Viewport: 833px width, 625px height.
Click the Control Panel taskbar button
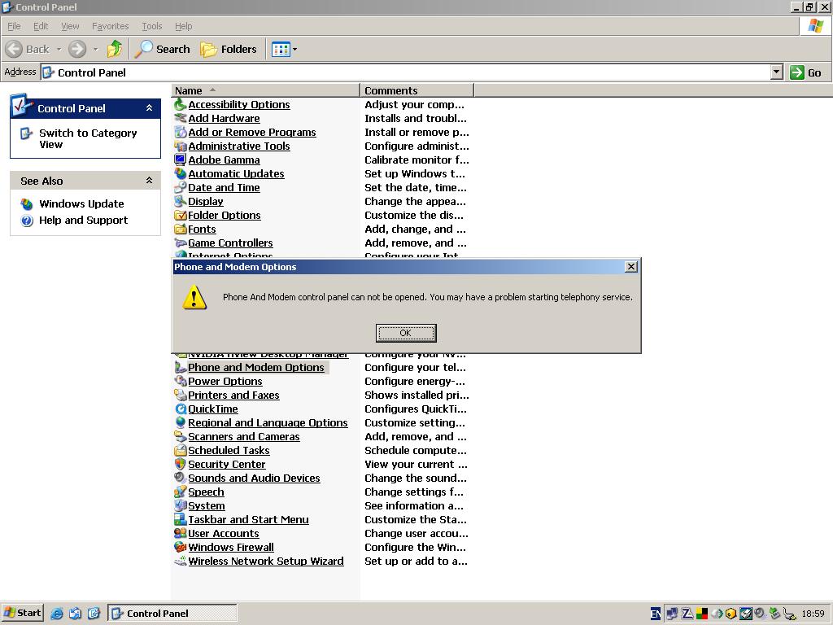[172, 614]
